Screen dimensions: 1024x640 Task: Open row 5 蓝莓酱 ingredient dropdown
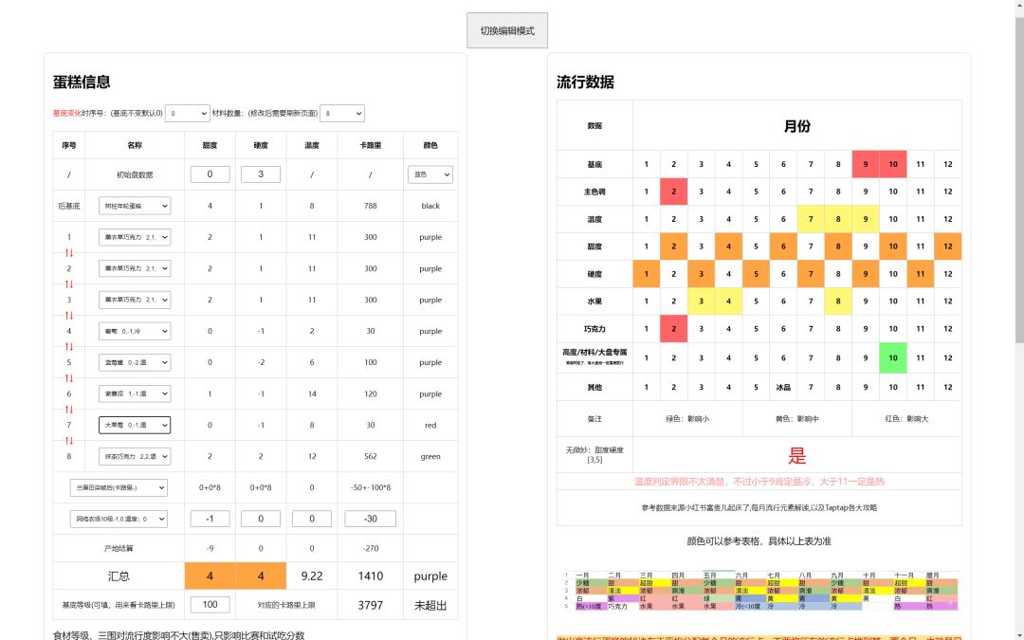pos(135,362)
